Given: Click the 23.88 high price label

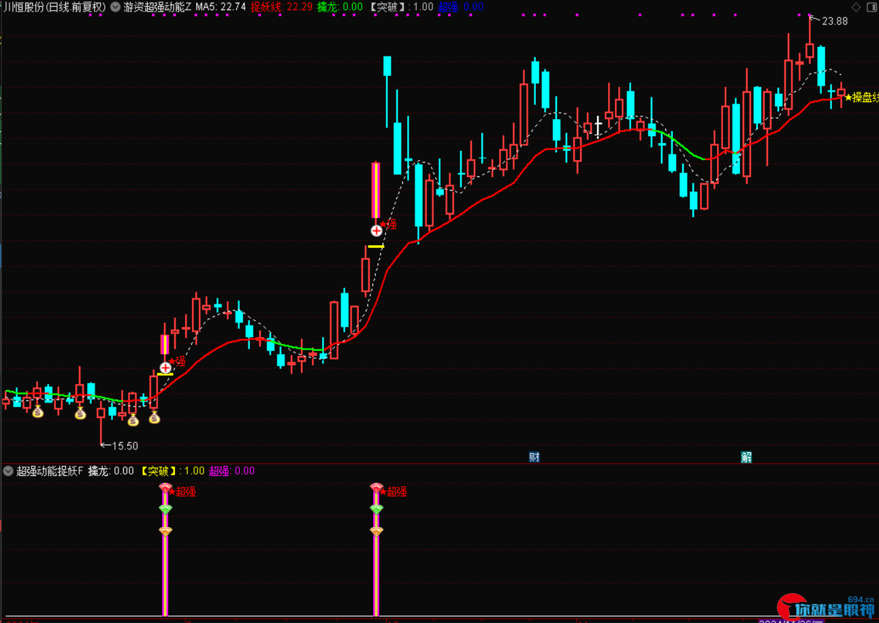Looking at the screenshot, I should coord(835,21).
